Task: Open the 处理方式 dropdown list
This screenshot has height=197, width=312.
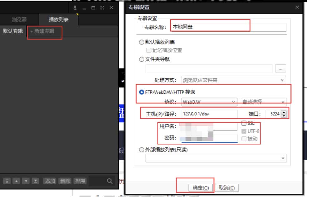Action: pos(234,80)
